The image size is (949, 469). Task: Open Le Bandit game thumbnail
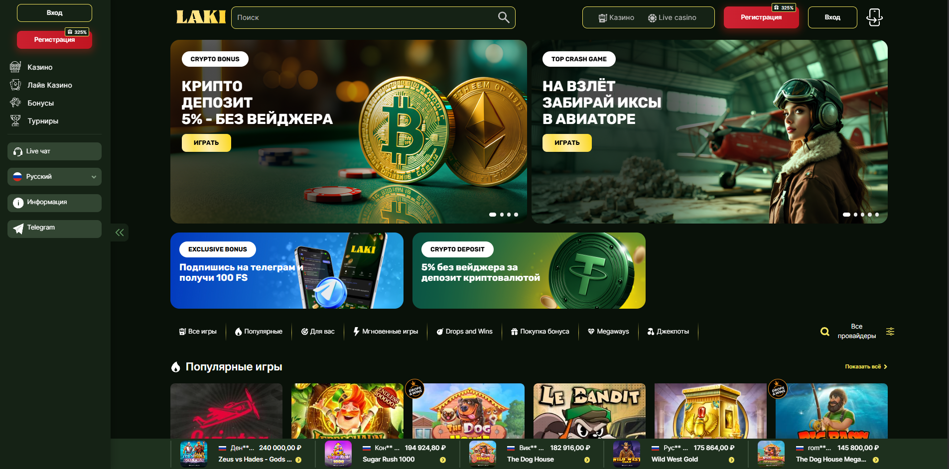(x=589, y=411)
